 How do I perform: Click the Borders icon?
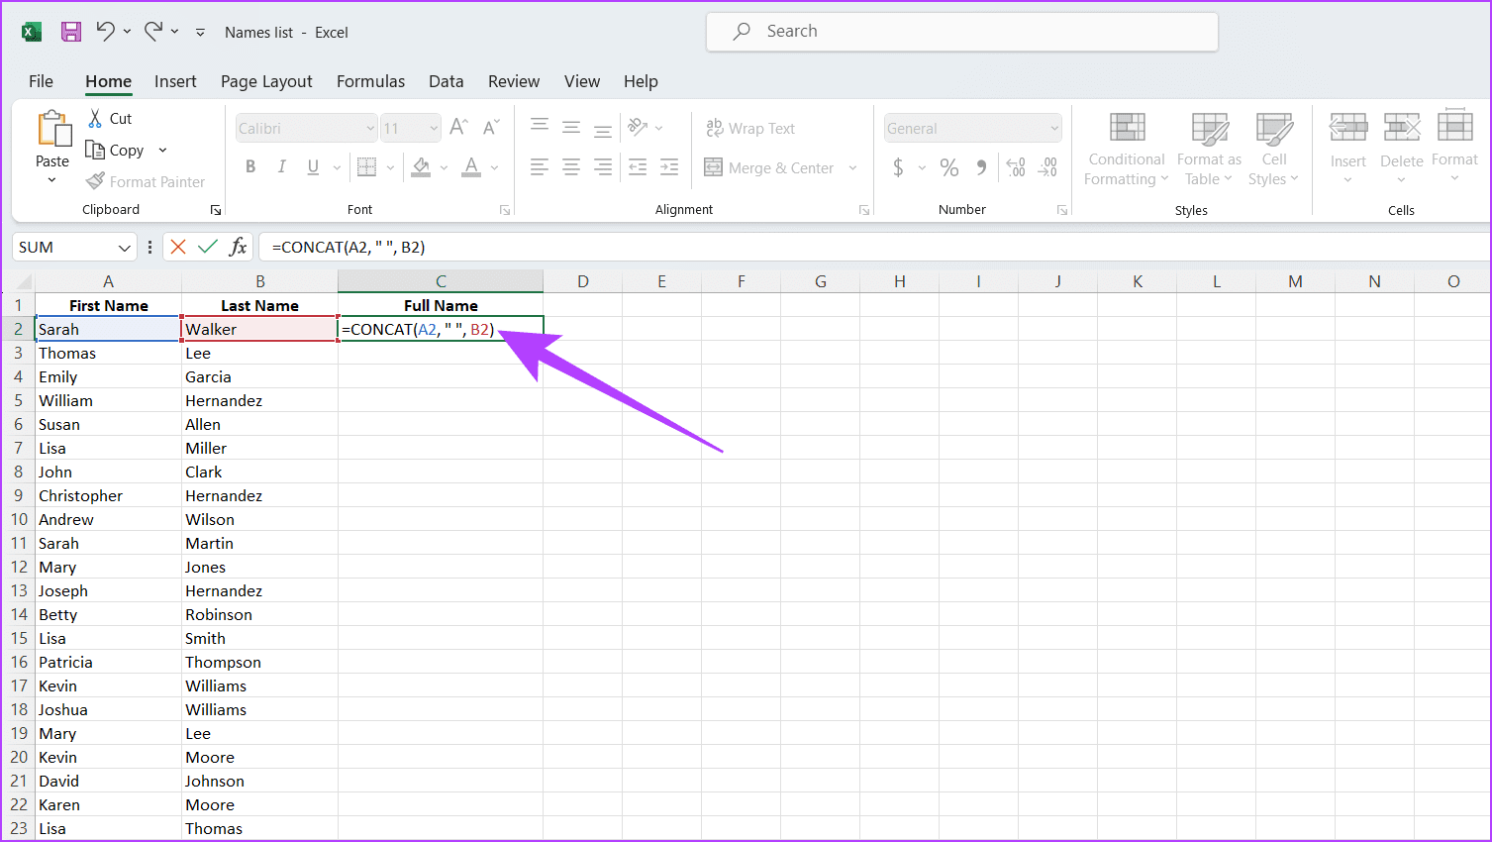tap(366, 167)
